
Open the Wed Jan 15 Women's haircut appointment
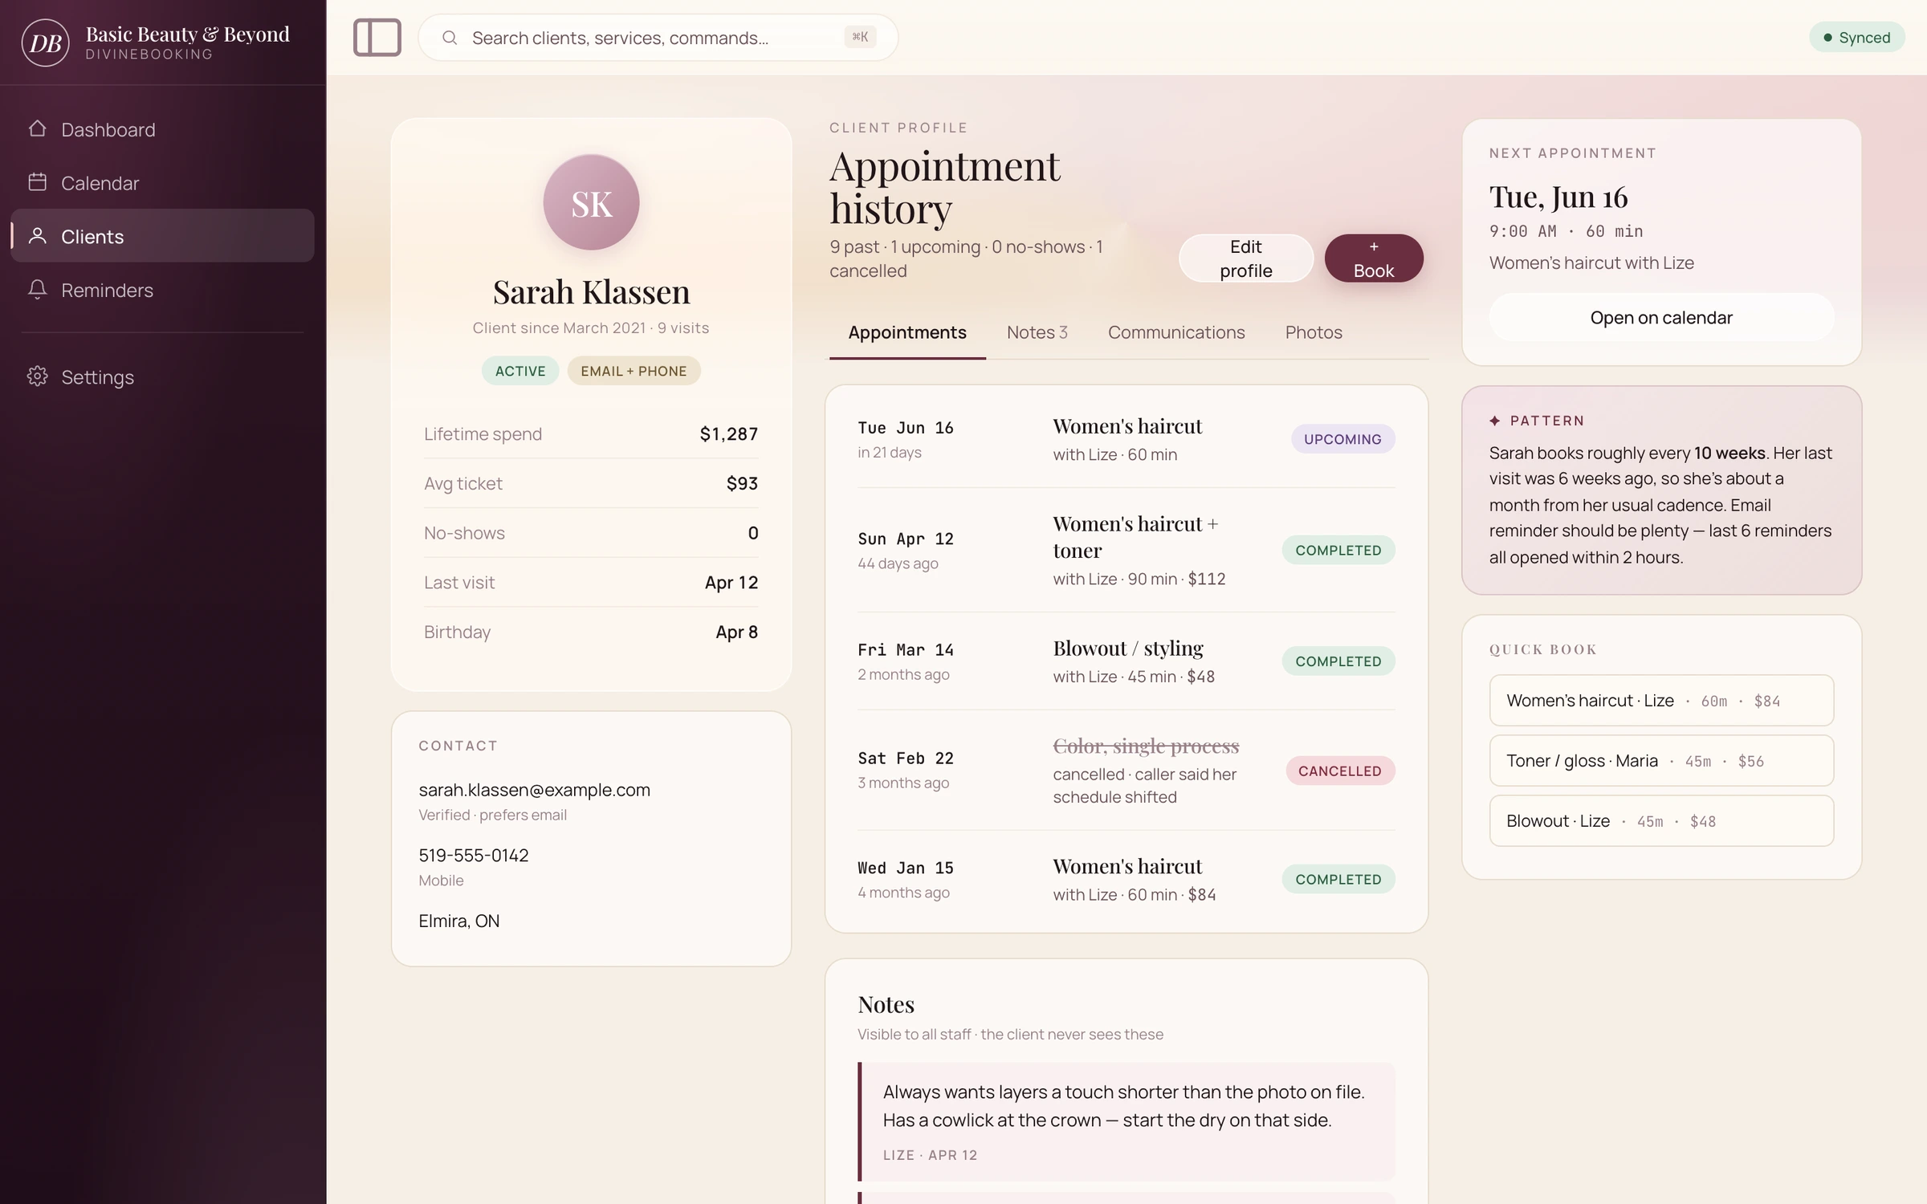1126,879
